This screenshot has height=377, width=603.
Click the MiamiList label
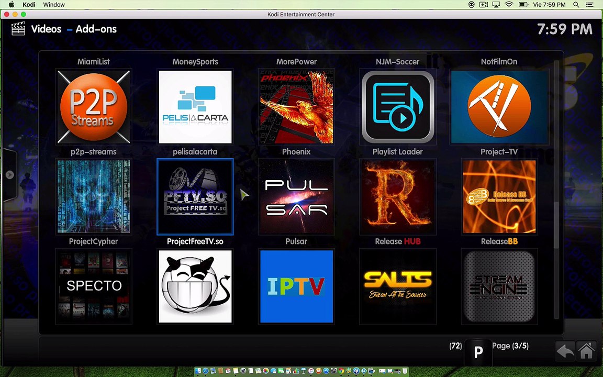pyautogui.click(x=94, y=62)
